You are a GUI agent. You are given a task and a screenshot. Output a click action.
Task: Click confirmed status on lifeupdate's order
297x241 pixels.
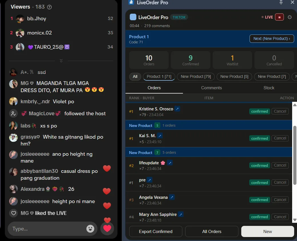(260, 165)
